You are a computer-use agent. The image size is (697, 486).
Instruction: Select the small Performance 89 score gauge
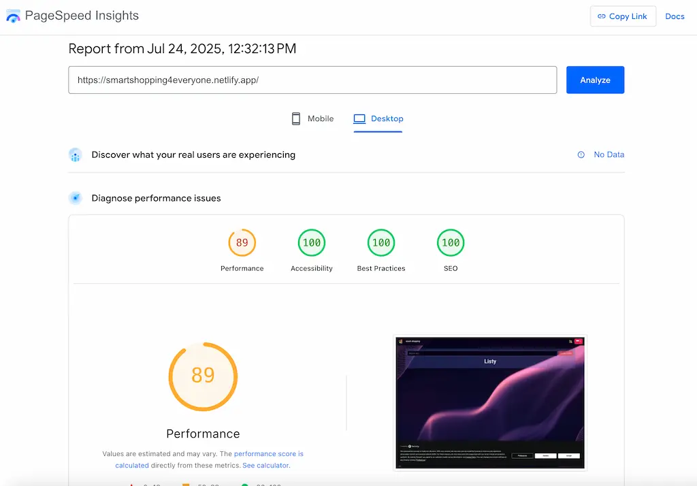(242, 243)
